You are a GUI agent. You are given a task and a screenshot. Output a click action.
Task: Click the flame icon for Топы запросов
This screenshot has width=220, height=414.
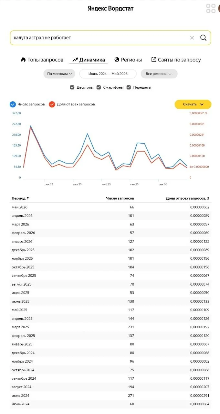pyautogui.click(x=23, y=60)
